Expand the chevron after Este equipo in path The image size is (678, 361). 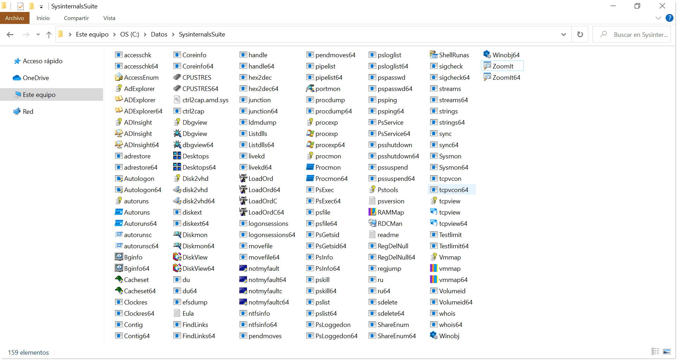(x=114, y=34)
